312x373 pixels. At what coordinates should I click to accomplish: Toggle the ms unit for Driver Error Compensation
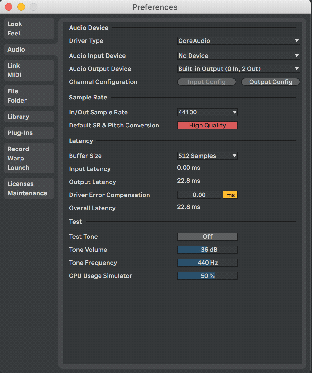[x=230, y=195]
